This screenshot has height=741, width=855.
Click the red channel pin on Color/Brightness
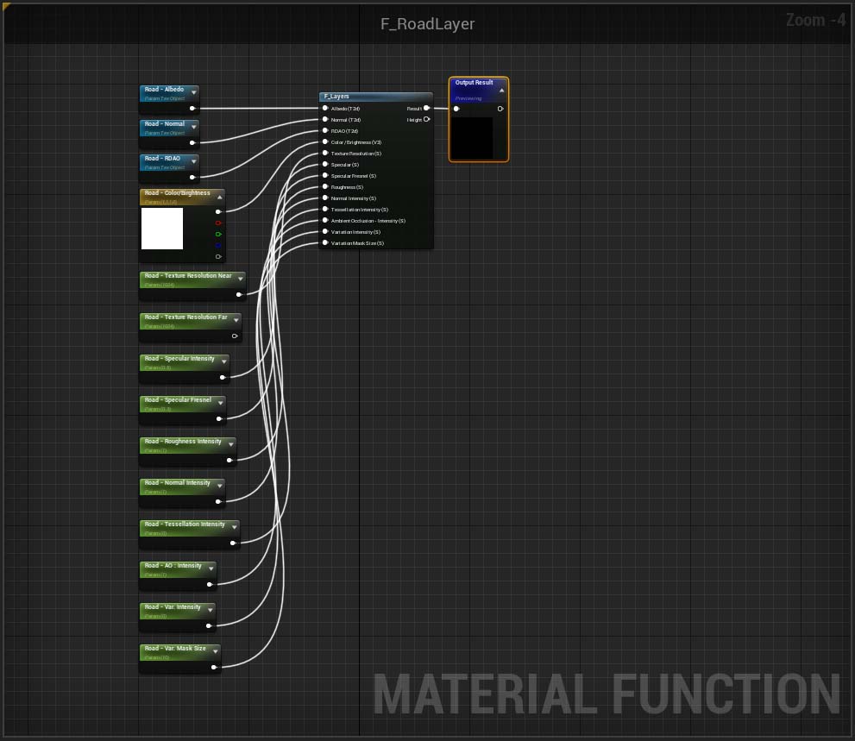click(x=218, y=223)
